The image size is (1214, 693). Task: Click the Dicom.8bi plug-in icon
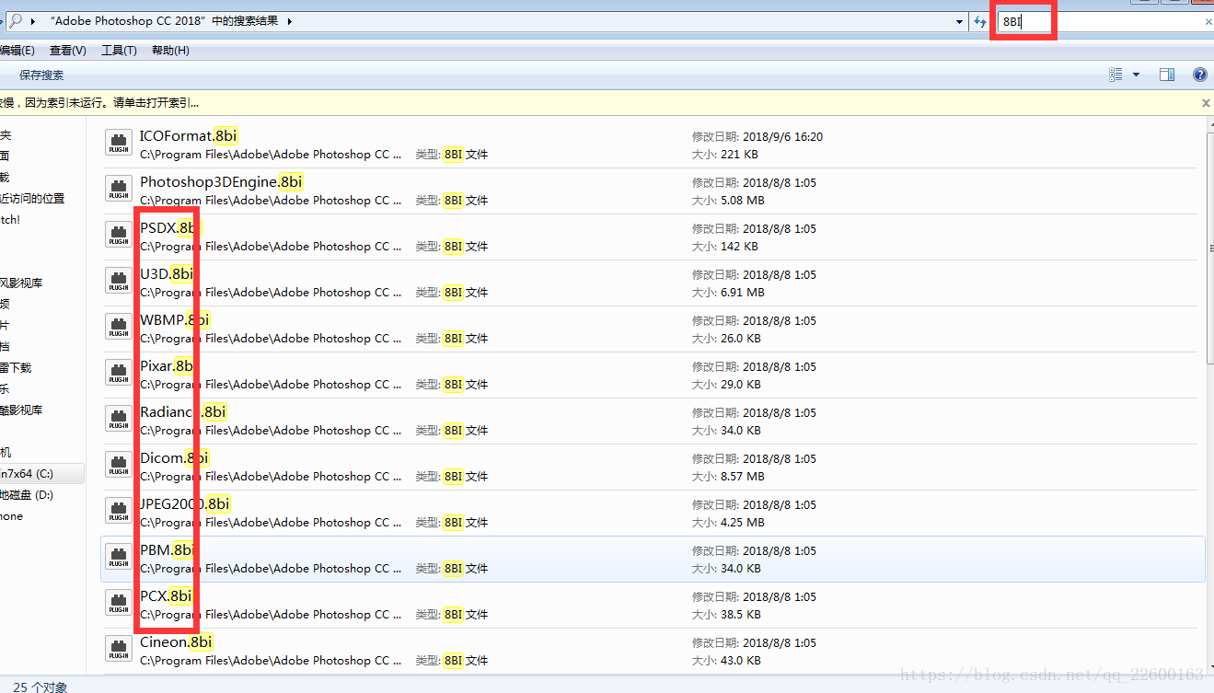[x=119, y=467]
